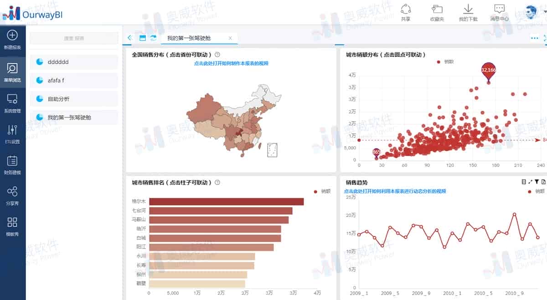This screenshot has height=300, width=547.
Task: Click the filter funnel icon in 销售趋势
Action: [x=537, y=182]
